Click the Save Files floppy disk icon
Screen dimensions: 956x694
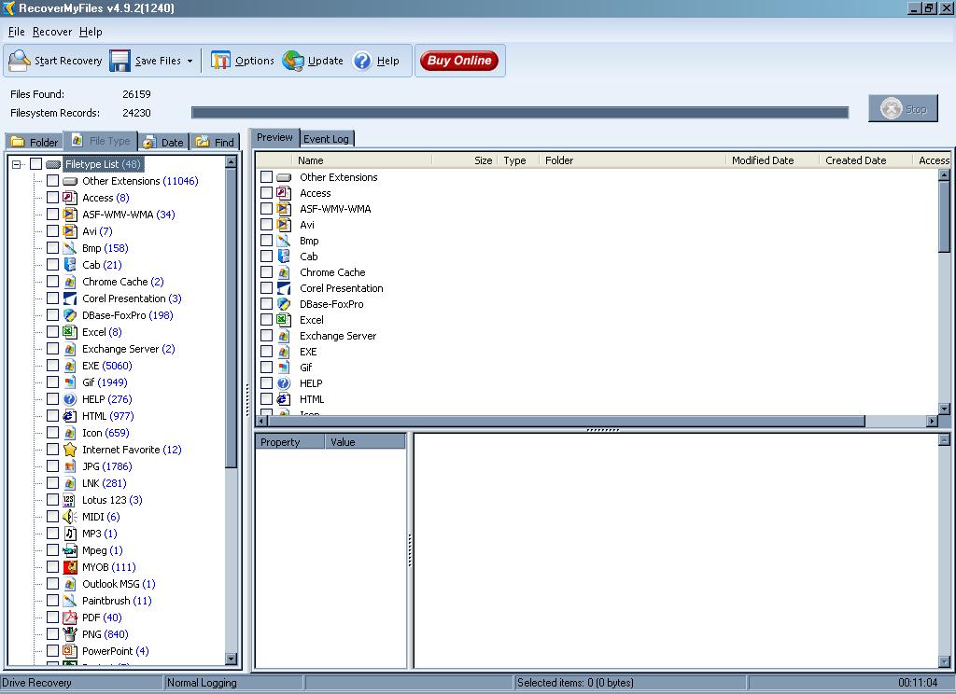(x=119, y=61)
